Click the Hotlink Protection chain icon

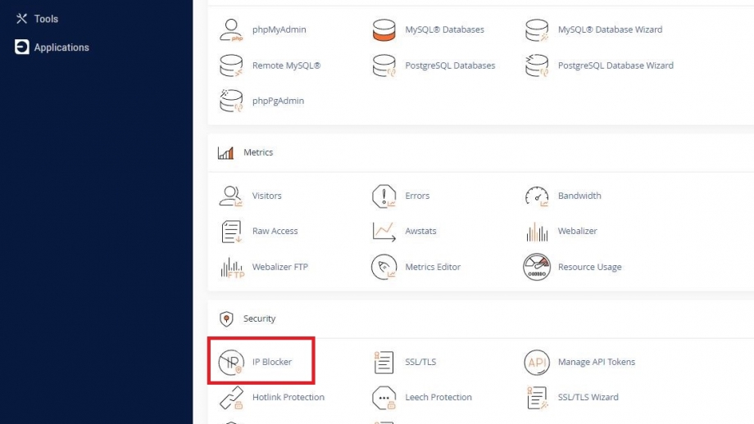click(x=231, y=398)
